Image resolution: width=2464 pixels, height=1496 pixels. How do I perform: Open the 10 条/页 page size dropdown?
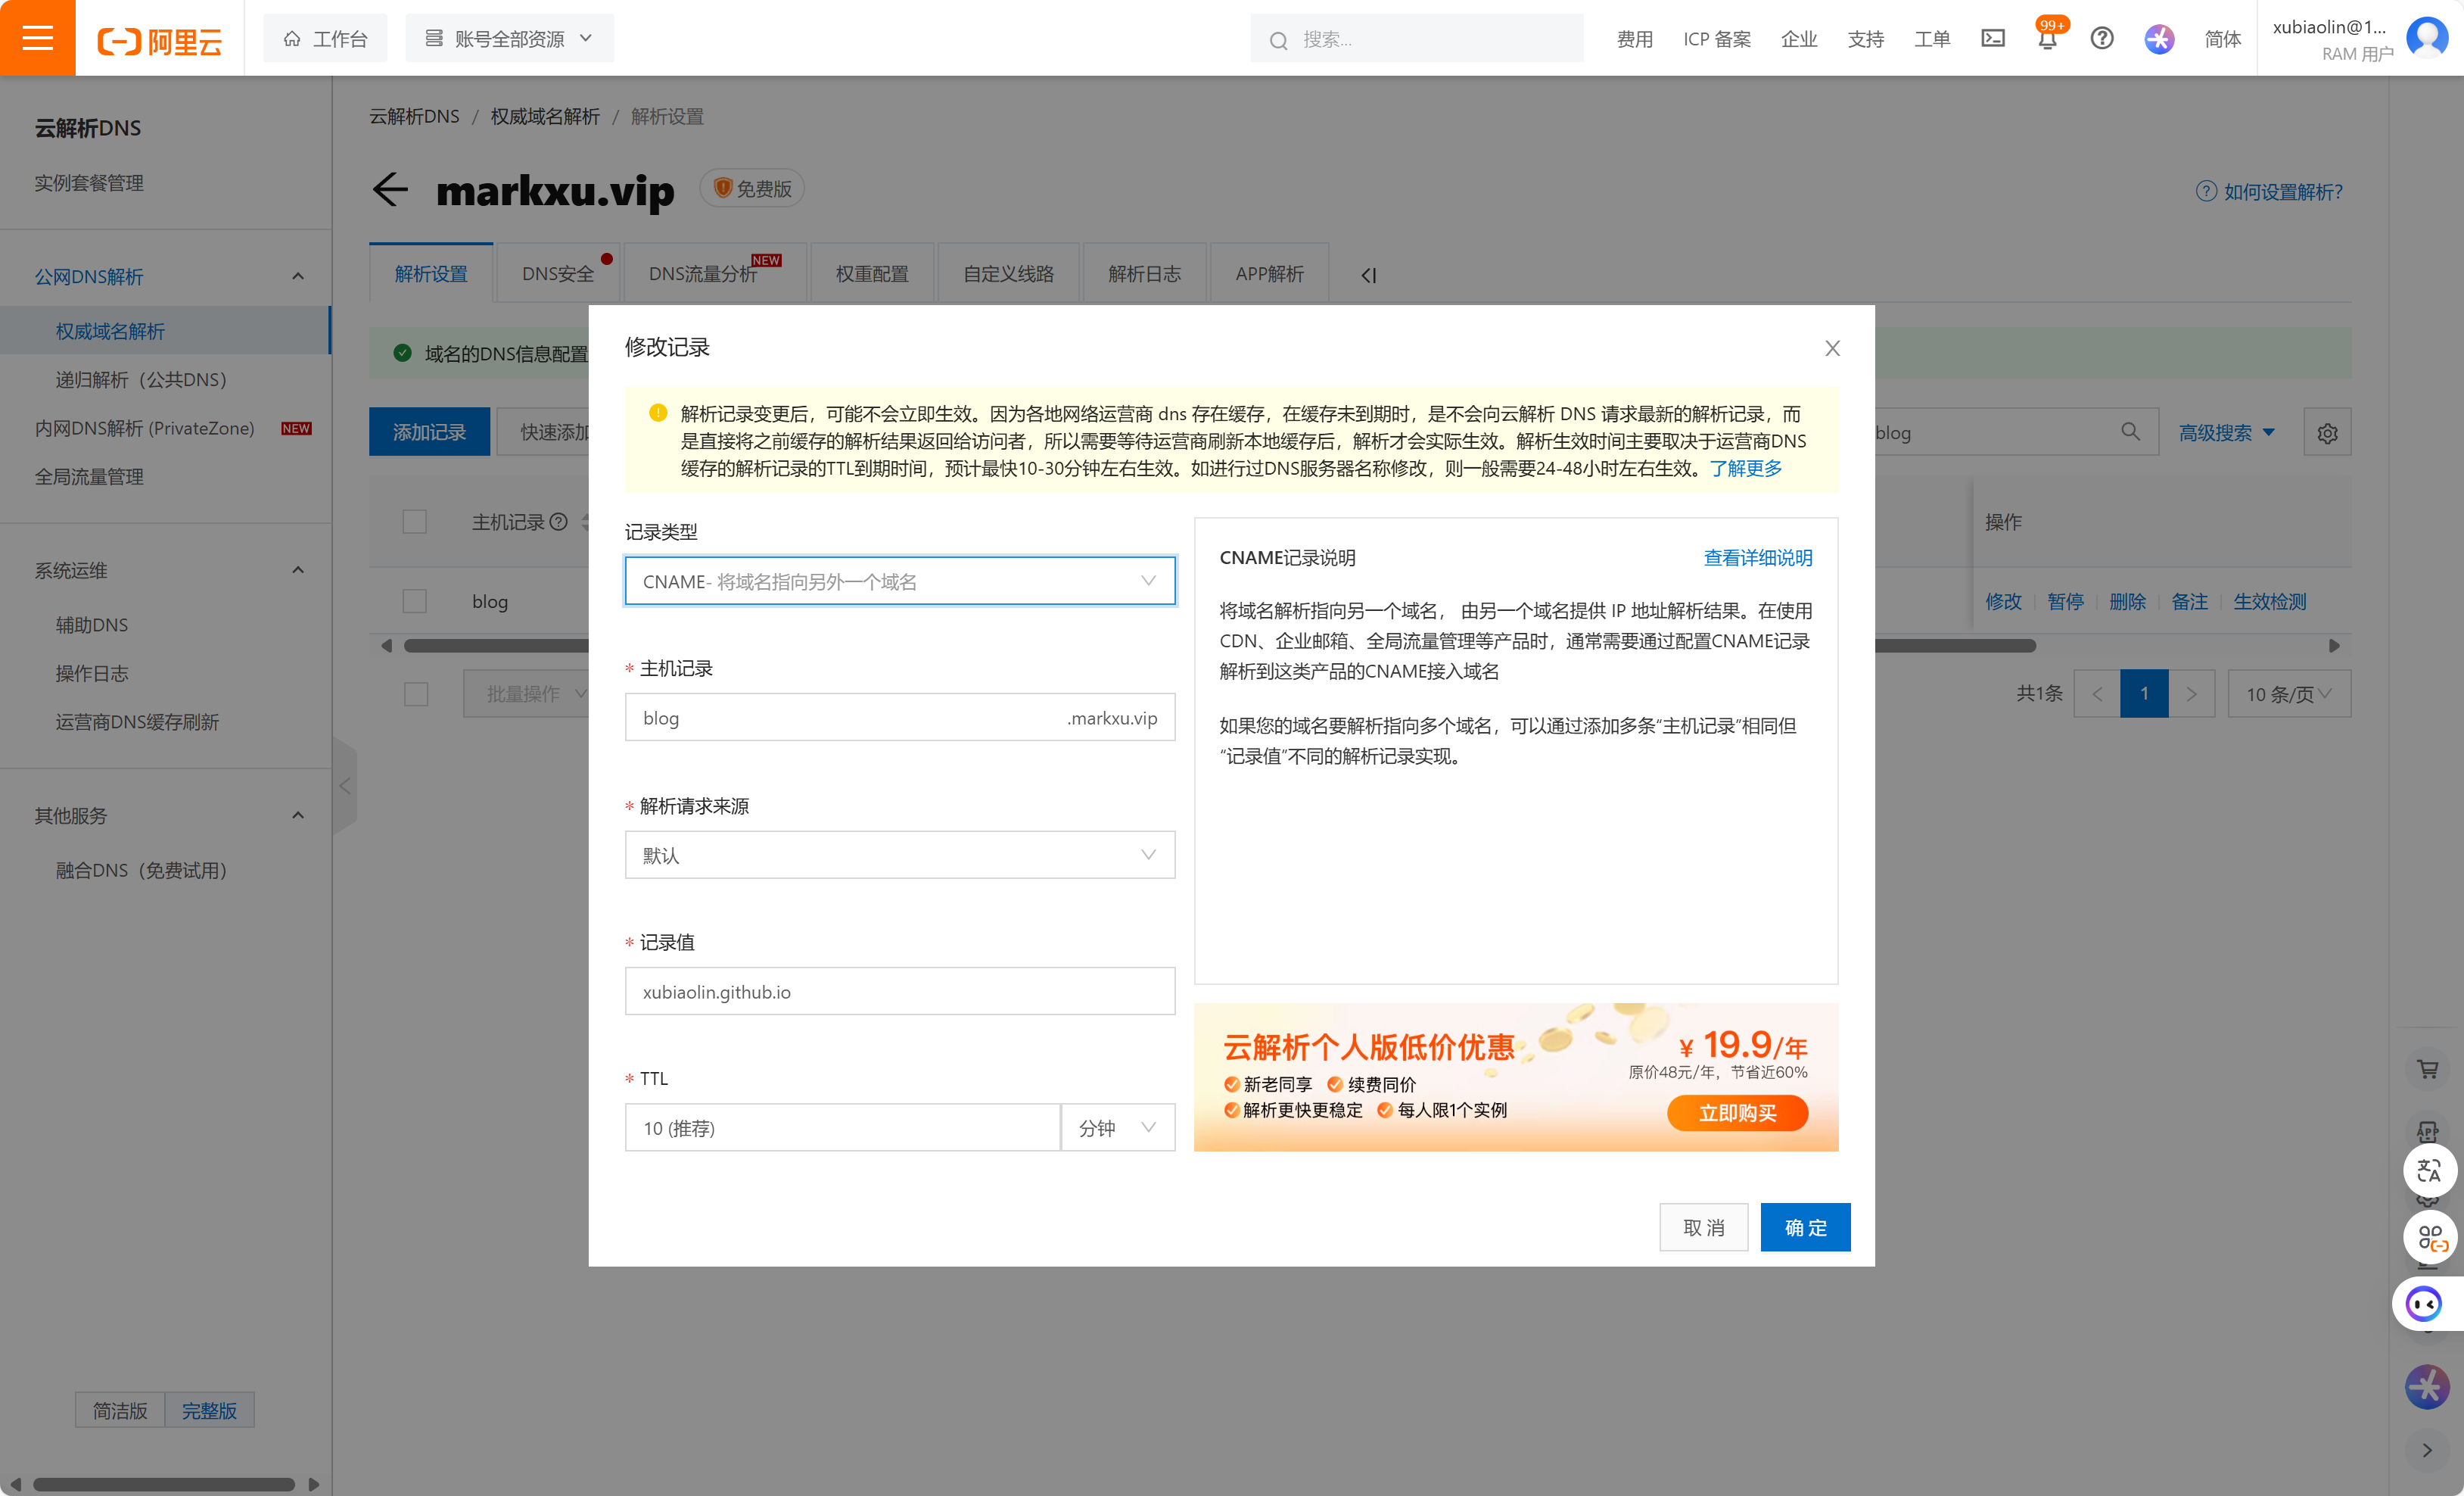2289,693
